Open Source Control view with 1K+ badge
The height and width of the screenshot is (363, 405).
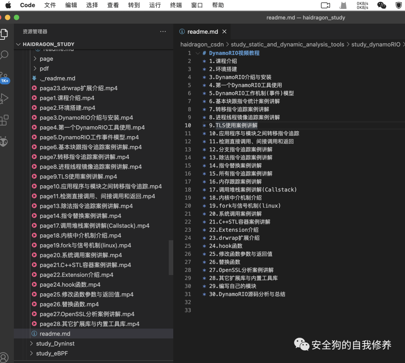[x=4, y=78]
